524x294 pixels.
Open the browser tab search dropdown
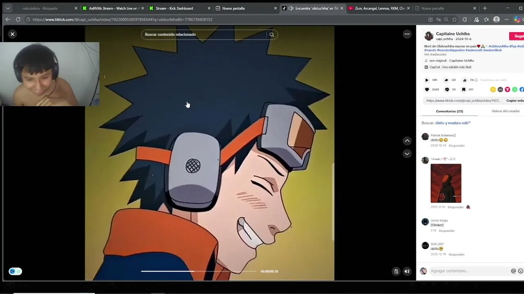click(x=7, y=8)
